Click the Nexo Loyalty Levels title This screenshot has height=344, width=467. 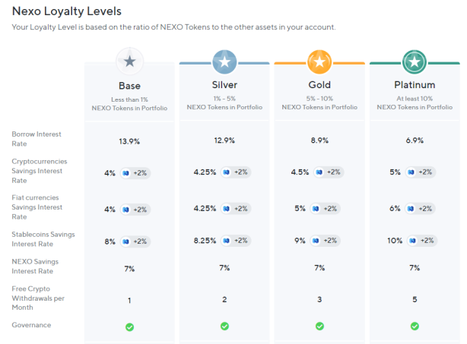pyautogui.click(x=67, y=11)
